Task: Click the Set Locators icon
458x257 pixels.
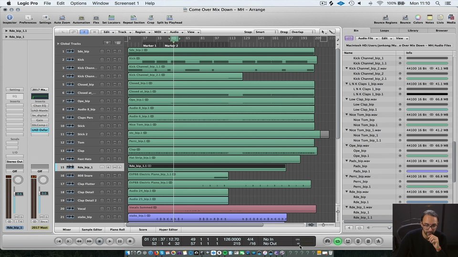Action: pos(111,18)
